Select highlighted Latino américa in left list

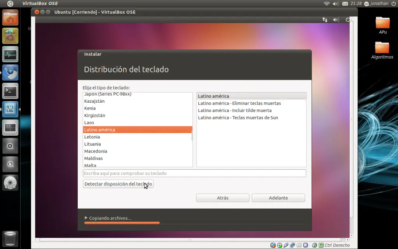click(x=138, y=130)
